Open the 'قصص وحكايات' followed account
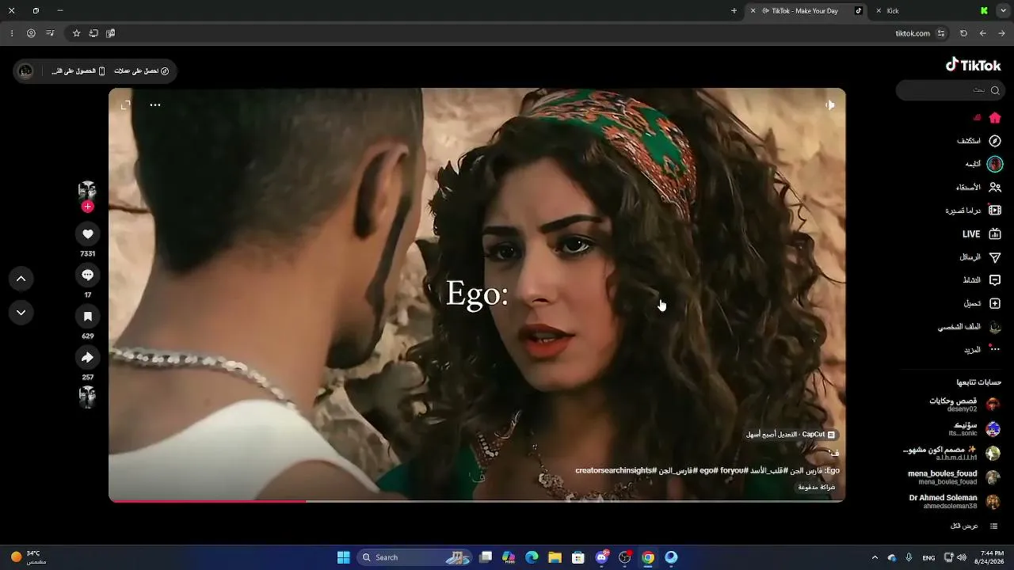This screenshot has width=1014, height=570. click(964, 405)
